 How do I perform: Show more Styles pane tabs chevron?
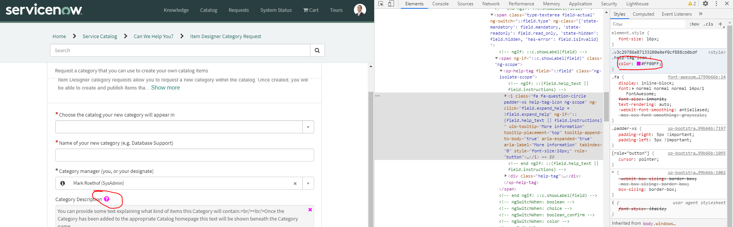click(x=701, y=14)
